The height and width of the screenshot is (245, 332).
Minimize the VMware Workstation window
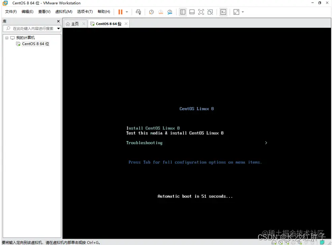pos(312,3)
